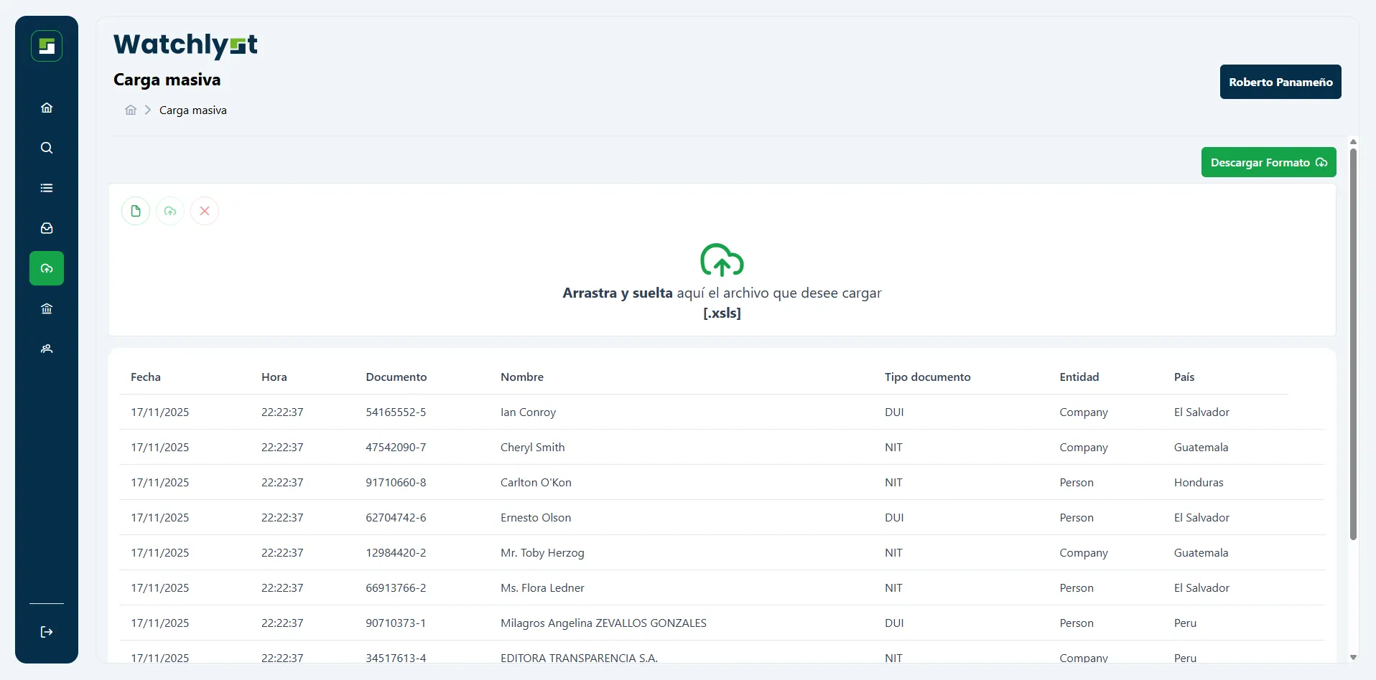The image size is (1376, 680).
Task: Open the list view sidebar icon
Action: point(47,188)
